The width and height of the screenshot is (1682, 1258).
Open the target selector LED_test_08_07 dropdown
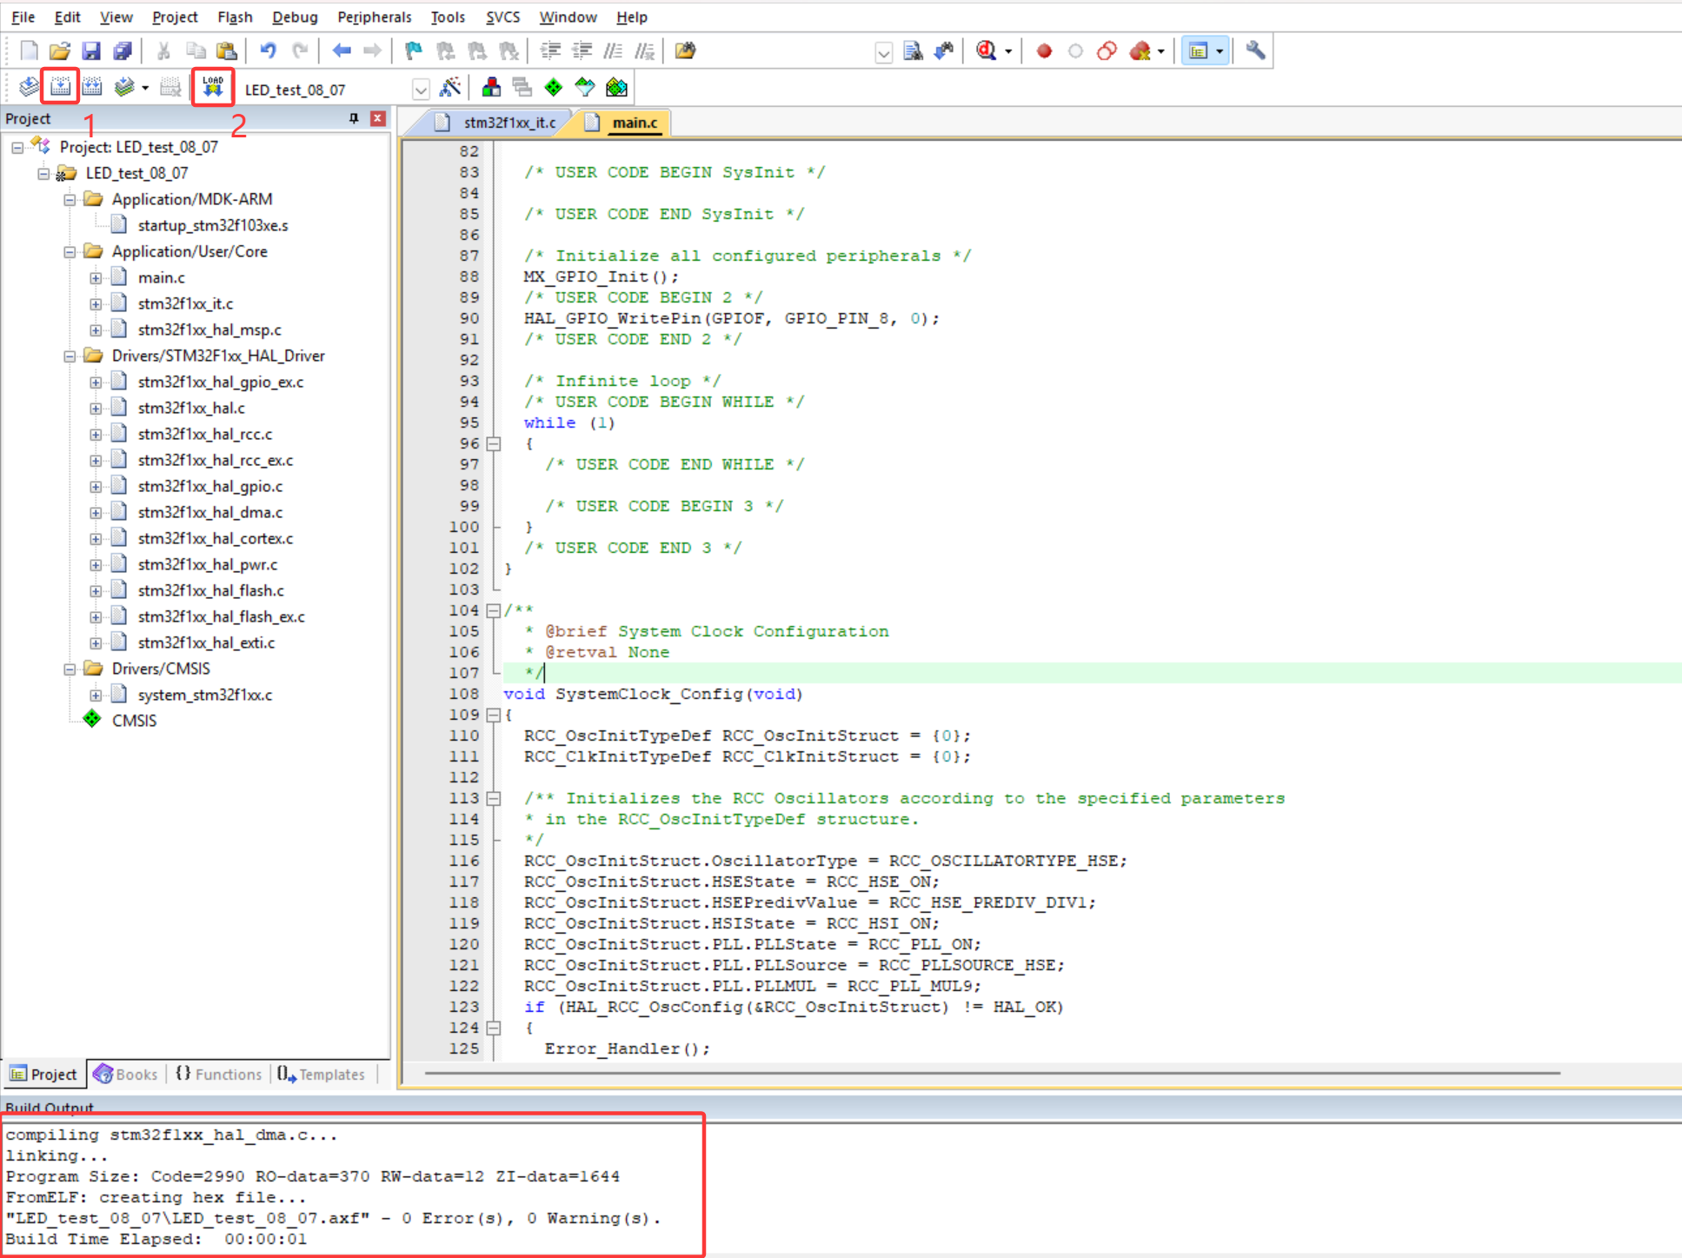(421, 89)
